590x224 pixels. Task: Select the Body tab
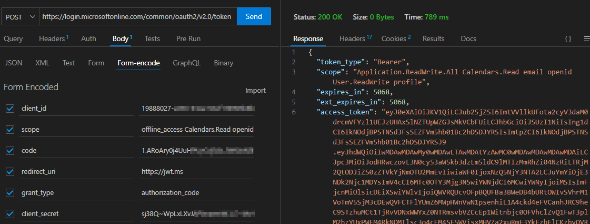click(x=122, y=38)
